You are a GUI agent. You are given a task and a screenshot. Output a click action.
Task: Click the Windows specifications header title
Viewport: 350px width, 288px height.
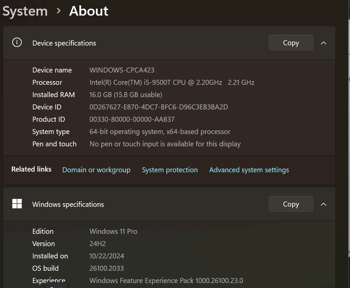tap(68, 204)
